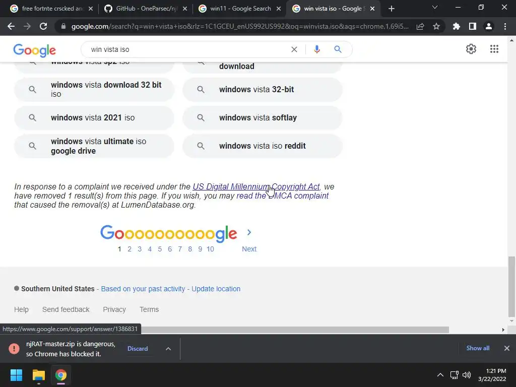Image resolution: width=516 pixels, height=387 pixels.
Task: Submit search with the magnifier icon
Action: [x=338, y=49]
